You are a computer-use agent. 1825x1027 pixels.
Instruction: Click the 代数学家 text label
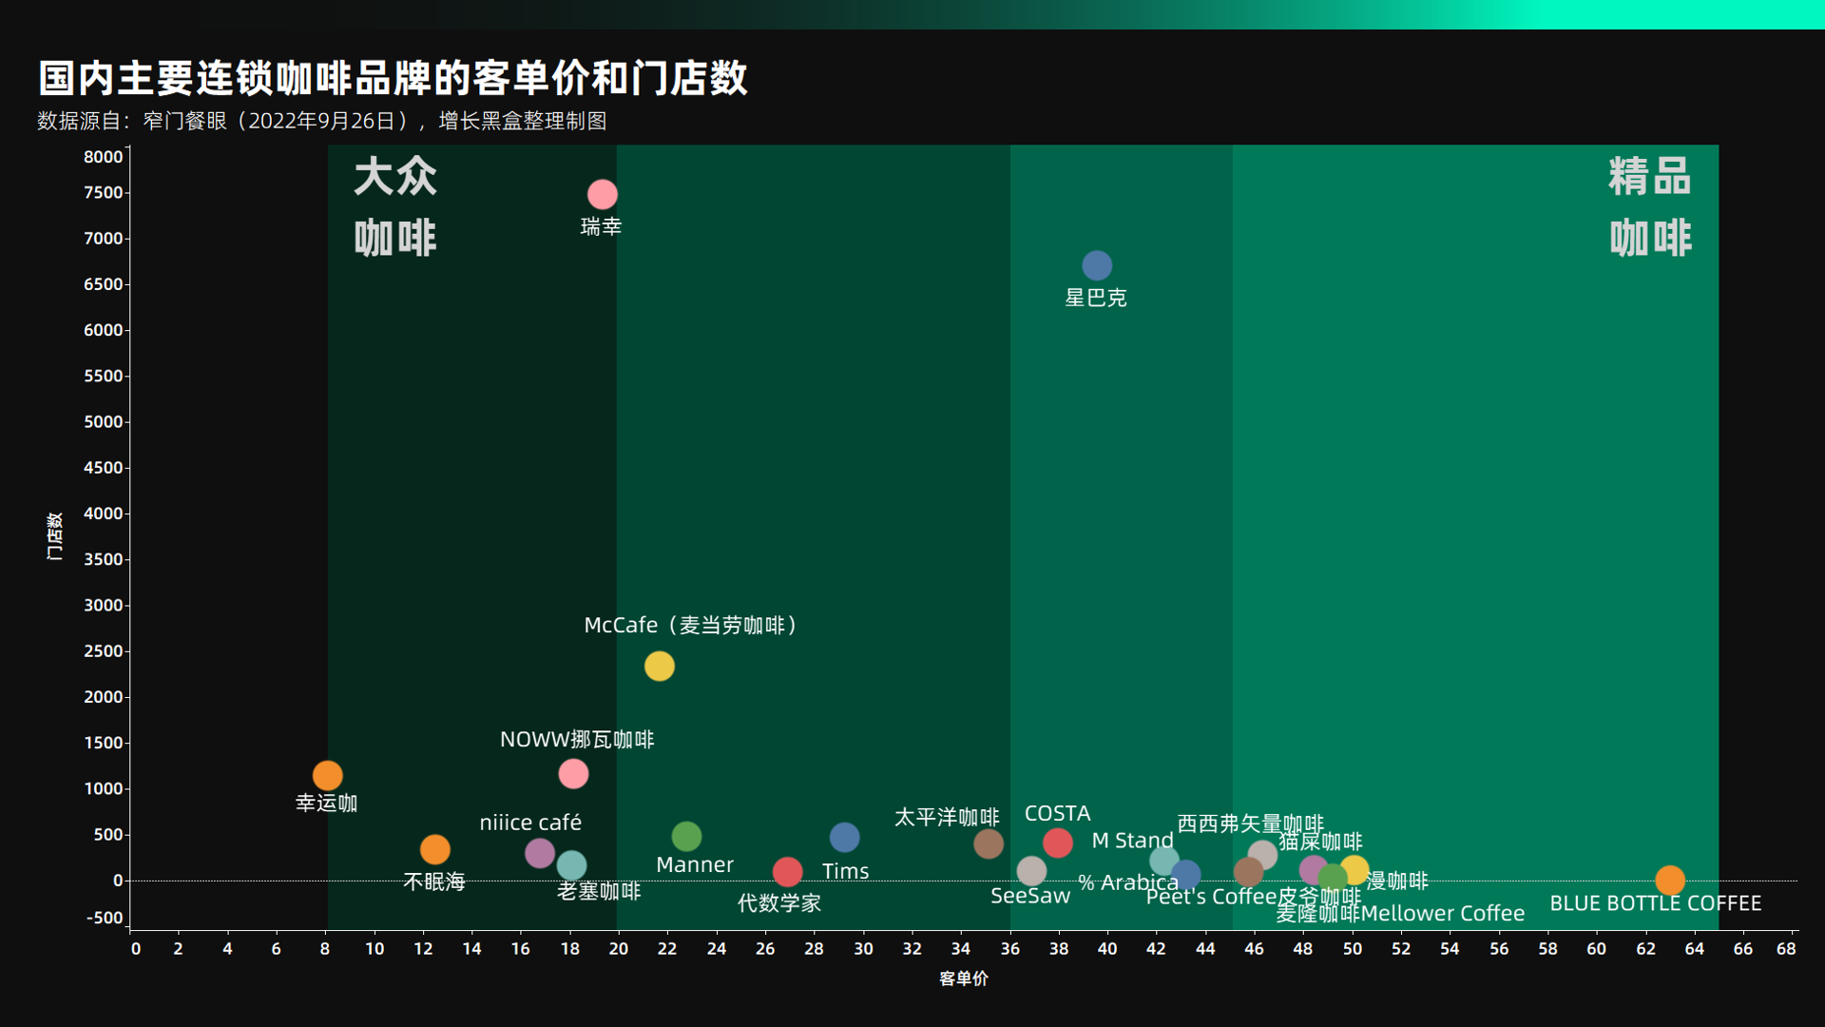[779, 902]
